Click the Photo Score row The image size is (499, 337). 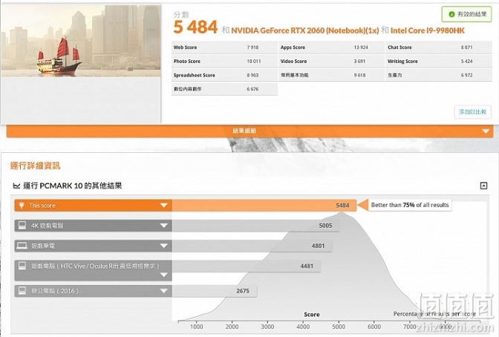(224, 61)
